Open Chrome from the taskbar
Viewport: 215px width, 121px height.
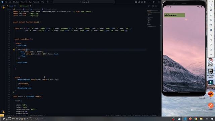(x=196, y=119)
